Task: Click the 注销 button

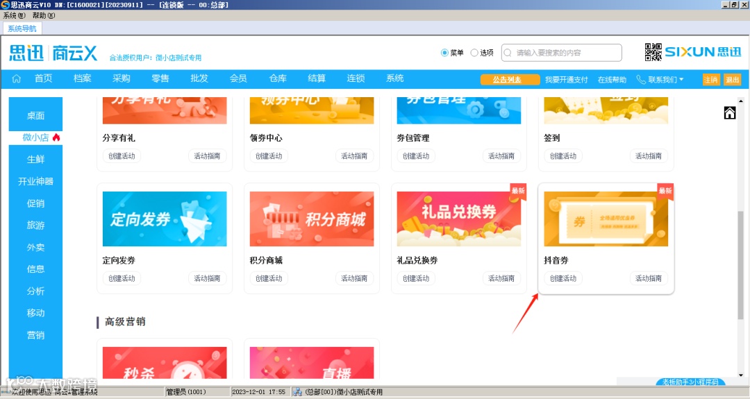Action: point(711,79)
